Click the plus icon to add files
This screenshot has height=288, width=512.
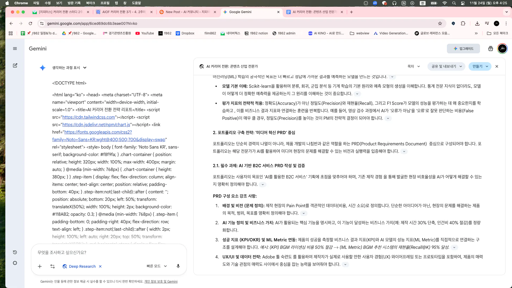click(40, 266)
